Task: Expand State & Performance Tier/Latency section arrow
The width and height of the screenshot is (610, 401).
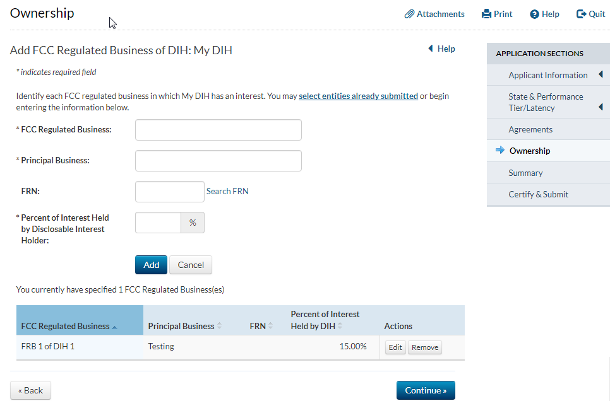Action: tap(601, 107)
